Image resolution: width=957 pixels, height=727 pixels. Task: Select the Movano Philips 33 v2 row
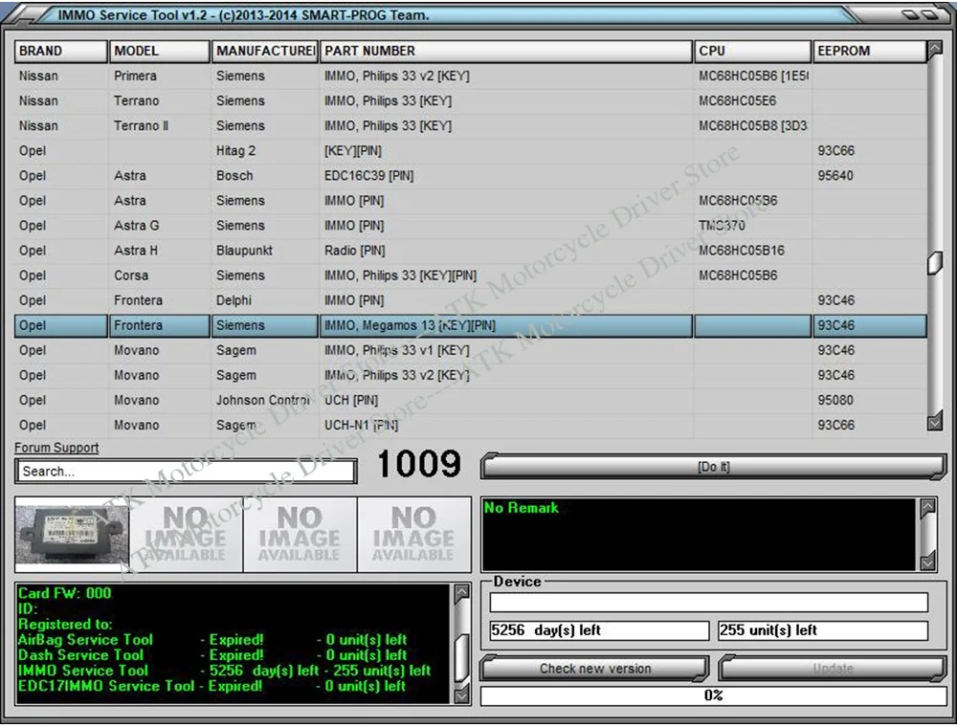(x=470, y=376)
